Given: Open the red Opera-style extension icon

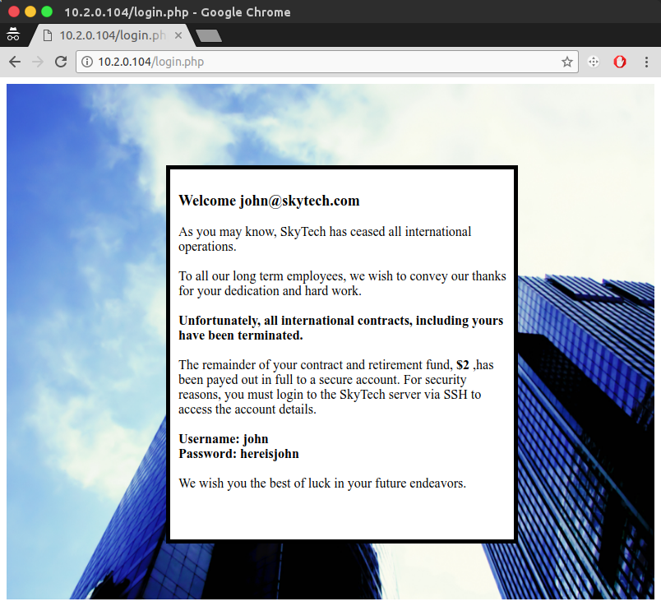Looking at the screenshot, I should pyautogui.click(x=620, y=62).
